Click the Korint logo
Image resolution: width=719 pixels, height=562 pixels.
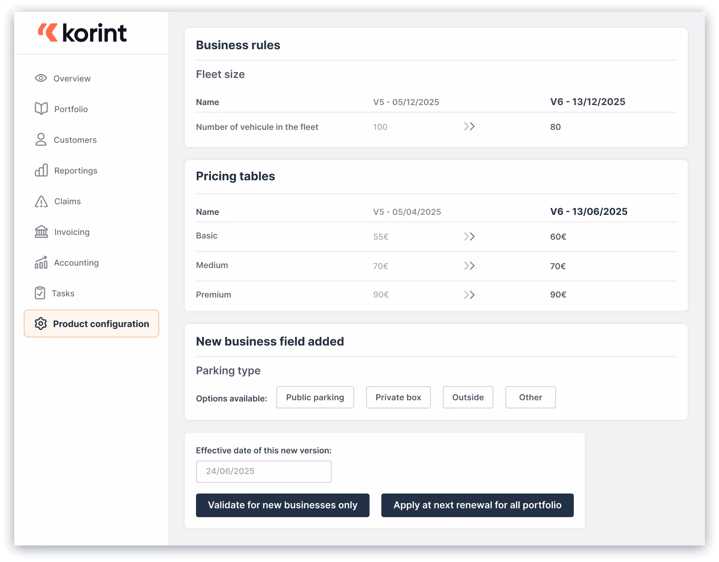point(81,32)
